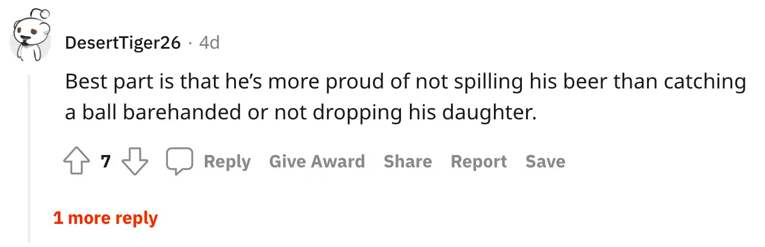
Task: Click the vote count number 7
Action: point(106,161)
